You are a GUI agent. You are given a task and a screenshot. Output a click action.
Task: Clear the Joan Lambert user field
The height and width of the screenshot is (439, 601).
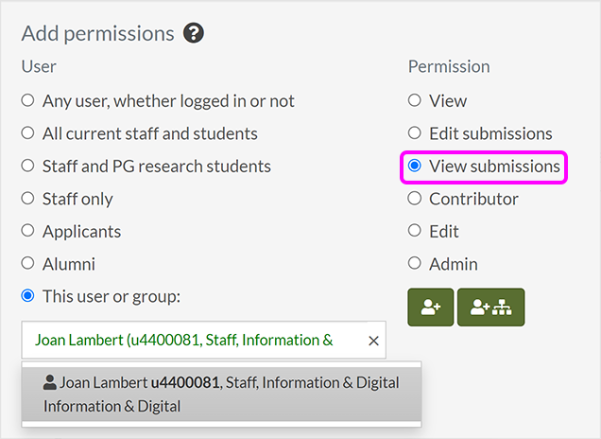click(x=372, y=341)
